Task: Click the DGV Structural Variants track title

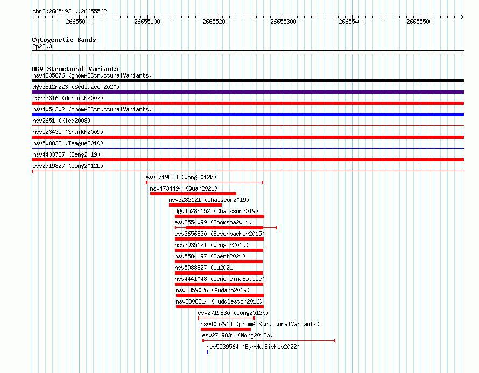Action: tap(75, 69)
